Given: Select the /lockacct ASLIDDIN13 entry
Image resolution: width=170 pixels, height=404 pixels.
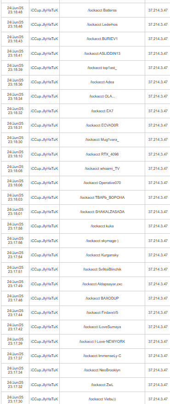Looking at the screenshot, I should coord(102,53).
